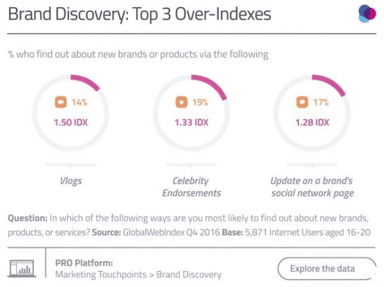Screen dimensions: 384x287
Task: Click the 1.50 IDX value
Action: point(71,122)
